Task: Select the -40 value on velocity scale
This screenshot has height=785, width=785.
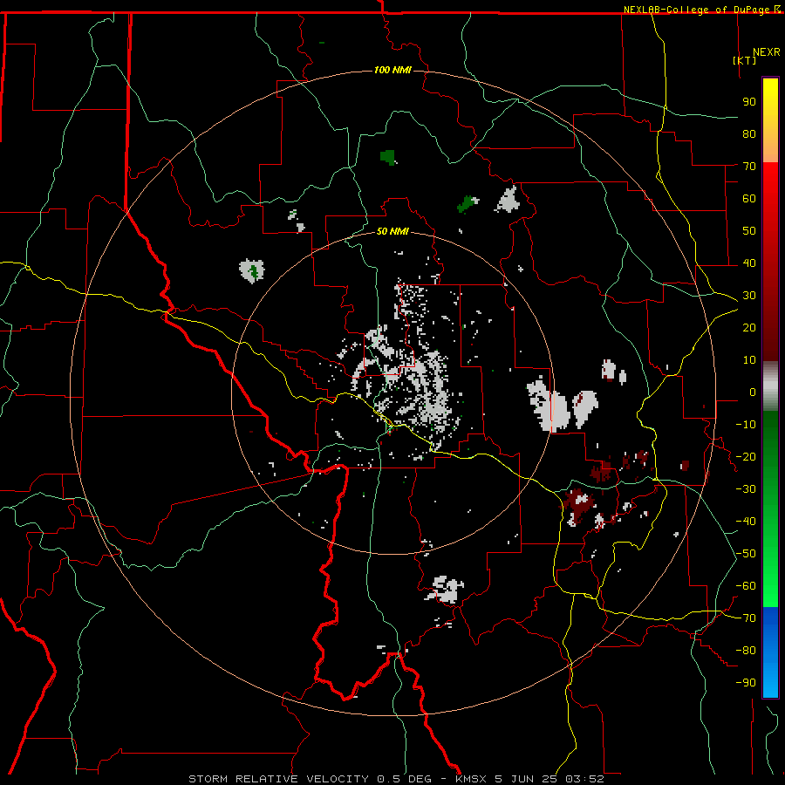Action: [x=746, y=522]
